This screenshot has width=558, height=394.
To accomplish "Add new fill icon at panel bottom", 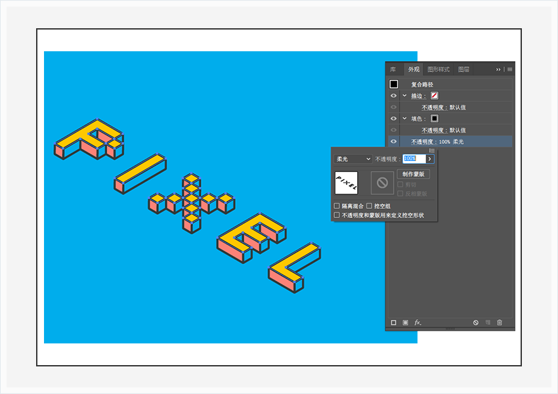I will [405, 322].
